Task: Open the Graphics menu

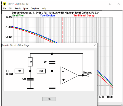Action: tap(35, 8)
